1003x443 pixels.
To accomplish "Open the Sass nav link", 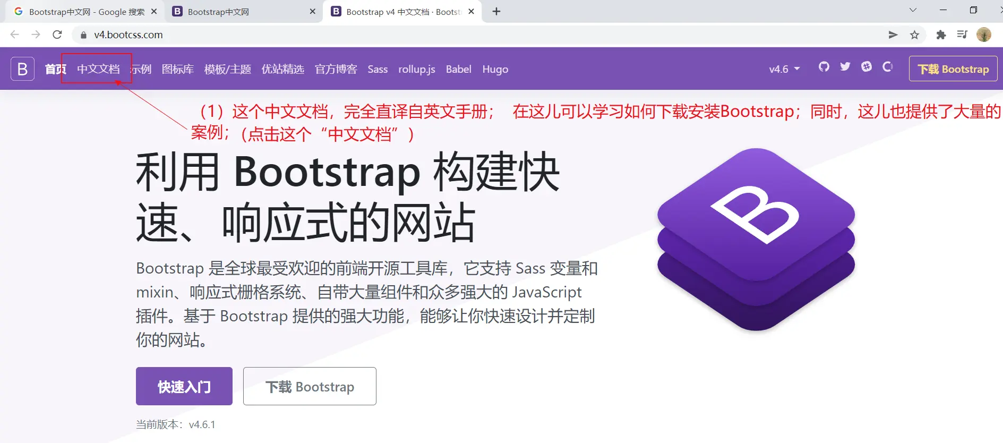I will [x=378, y=69].
